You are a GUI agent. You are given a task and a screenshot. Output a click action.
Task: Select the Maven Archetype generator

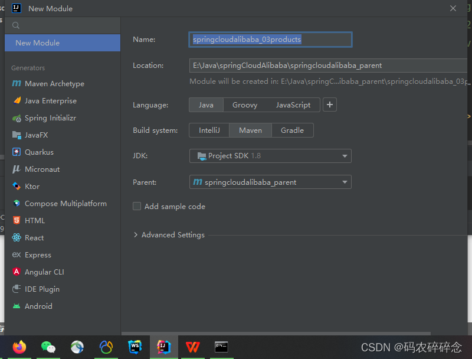tap(63, 84)
